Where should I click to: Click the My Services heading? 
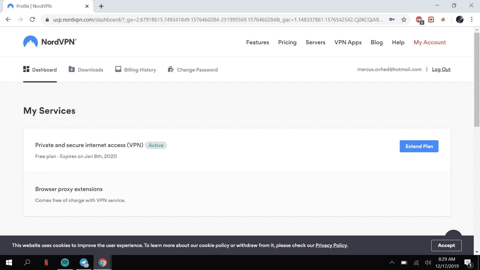[x=49, y=111]
